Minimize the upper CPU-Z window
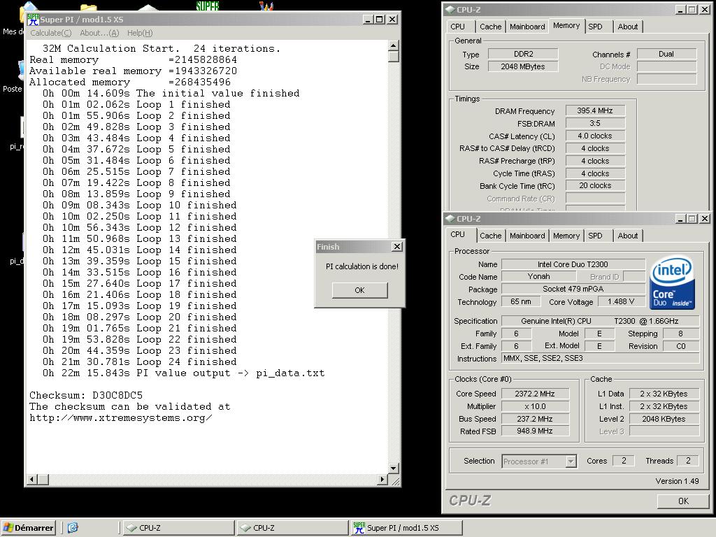716x537 pixels. [x=680, y=10]
